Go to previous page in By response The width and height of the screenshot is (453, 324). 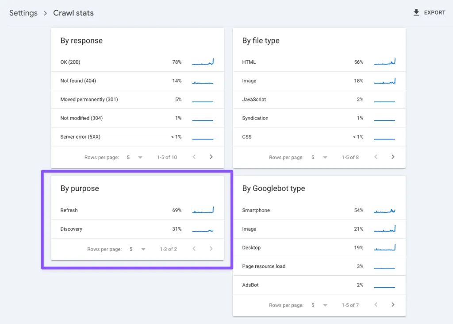194,157
